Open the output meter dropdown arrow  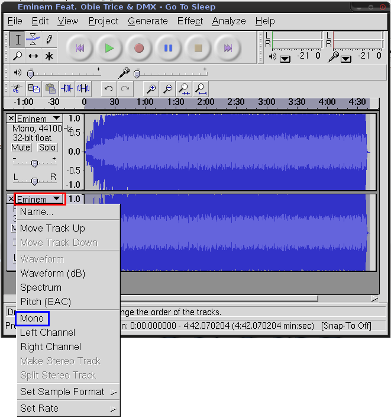[x=285, y=59]
